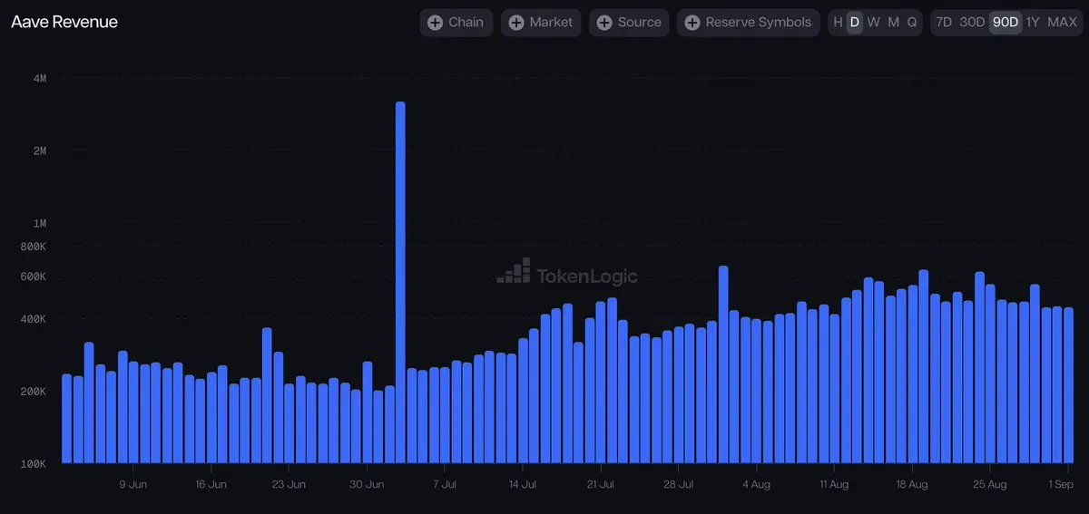Click the 1M y-axis label

(x=40, y=223)
